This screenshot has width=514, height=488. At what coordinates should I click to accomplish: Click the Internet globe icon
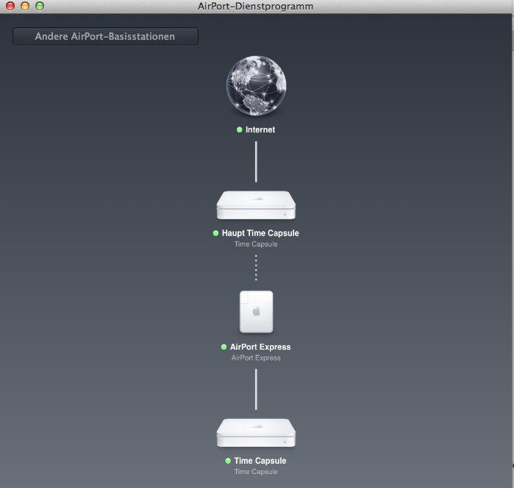tap(256, 87)
